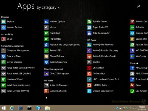The image size is (148, 111).
Task: Open Install Devices (HWPnP) icon
Action: pos(4,91)
